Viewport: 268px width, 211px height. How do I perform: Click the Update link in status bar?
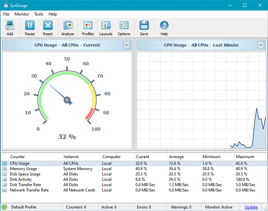tap(251, 207)
